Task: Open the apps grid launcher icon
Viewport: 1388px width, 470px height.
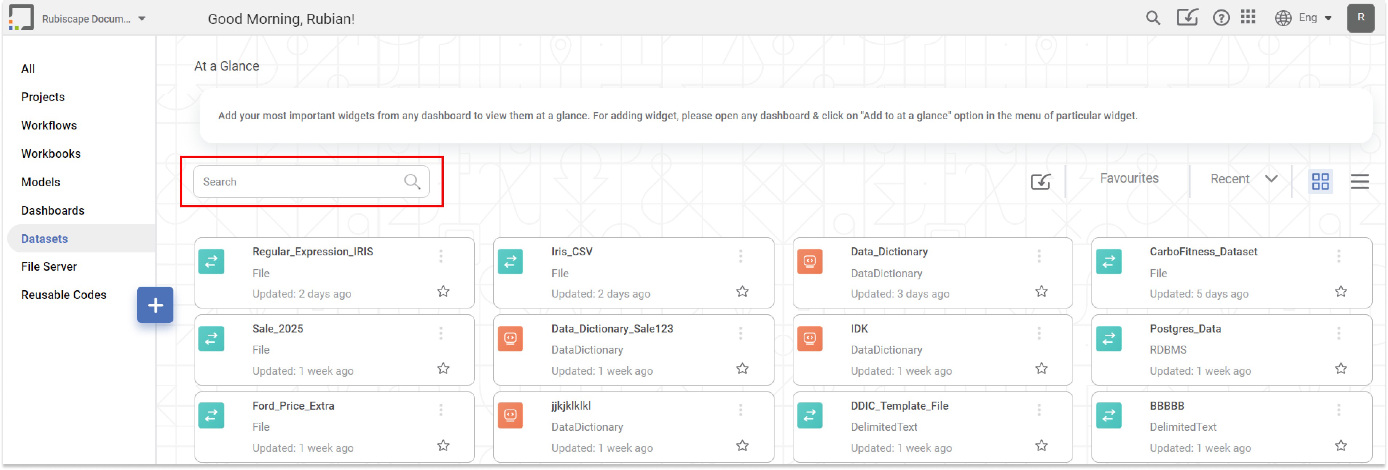Action: coord(1248,18)
